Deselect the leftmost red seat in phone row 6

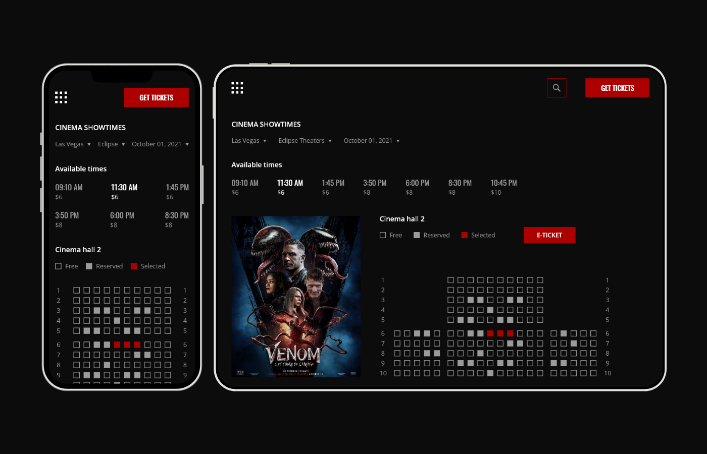coord(117,345)
